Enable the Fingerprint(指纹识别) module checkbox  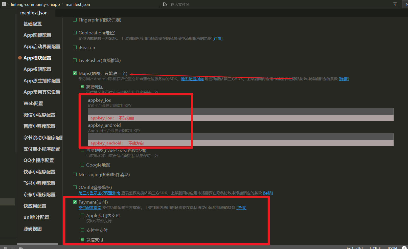[x=75, y=20]
